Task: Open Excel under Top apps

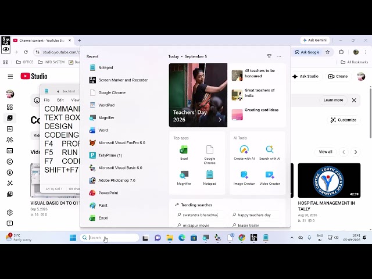Action: click(184, 153)
